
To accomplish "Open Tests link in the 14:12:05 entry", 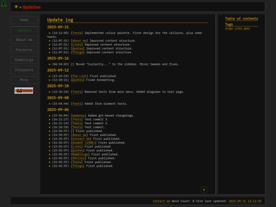I will [77, 33].
